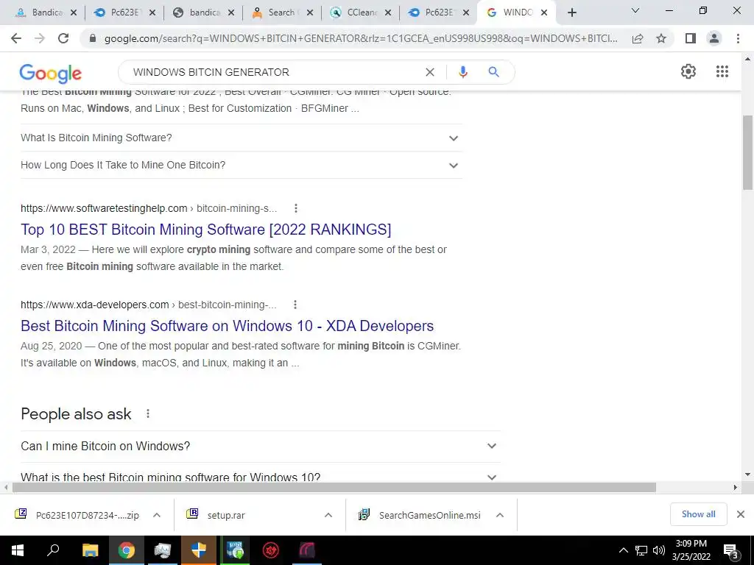754x565 pixels.
Task: Show hidden system tray icons
Action: coord(623,550)
